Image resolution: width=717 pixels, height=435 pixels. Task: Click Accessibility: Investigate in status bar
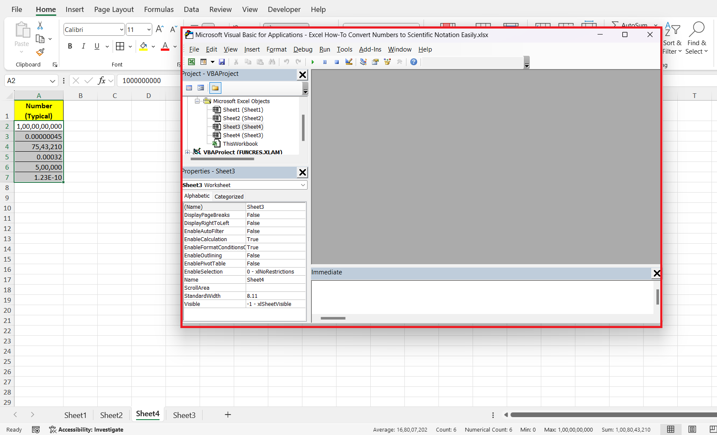(x=86, y=429)
